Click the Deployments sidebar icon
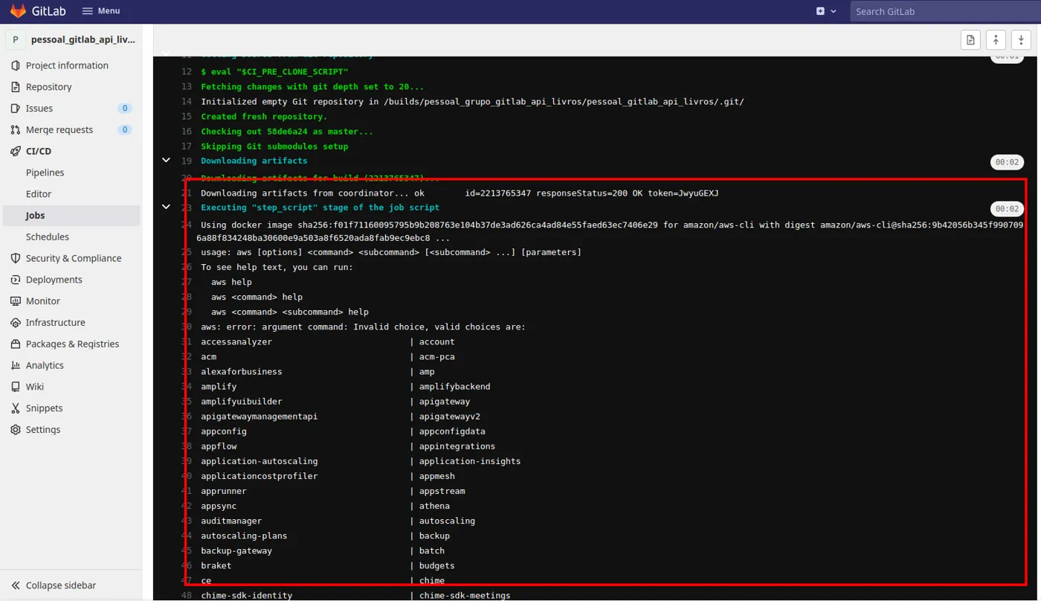 click(15, 280)
